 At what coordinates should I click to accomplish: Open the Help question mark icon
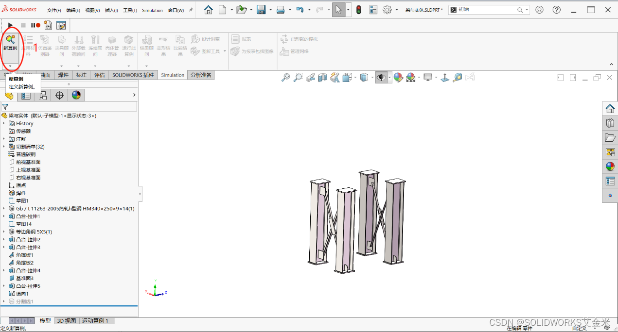tap(557, 10)
